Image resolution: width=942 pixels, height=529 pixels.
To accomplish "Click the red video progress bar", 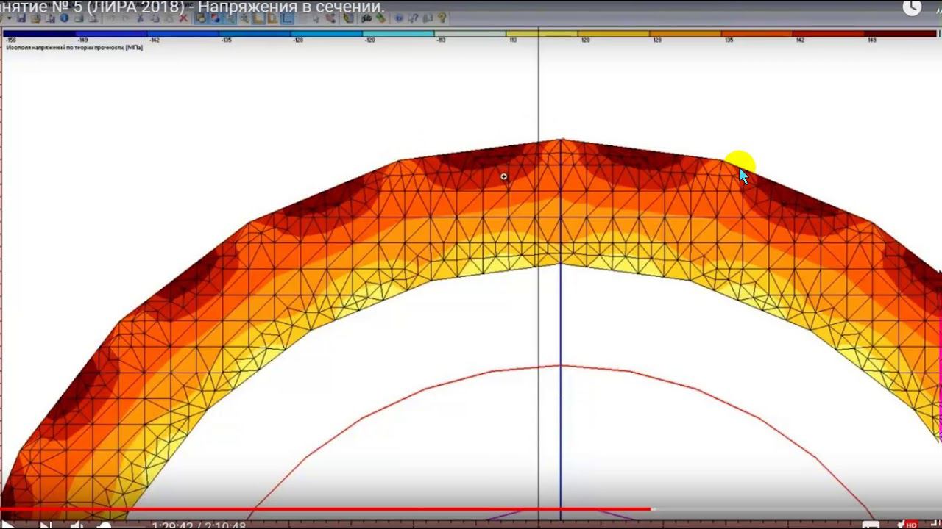I will 324,508.
